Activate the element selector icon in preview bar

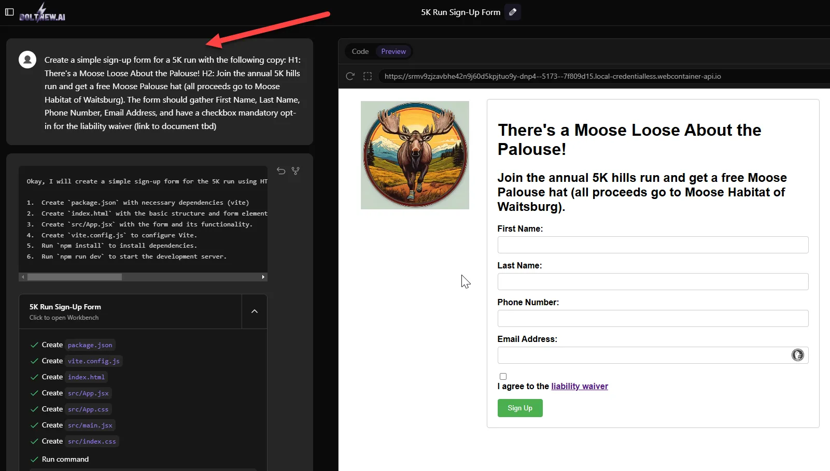tap(368, 76)
